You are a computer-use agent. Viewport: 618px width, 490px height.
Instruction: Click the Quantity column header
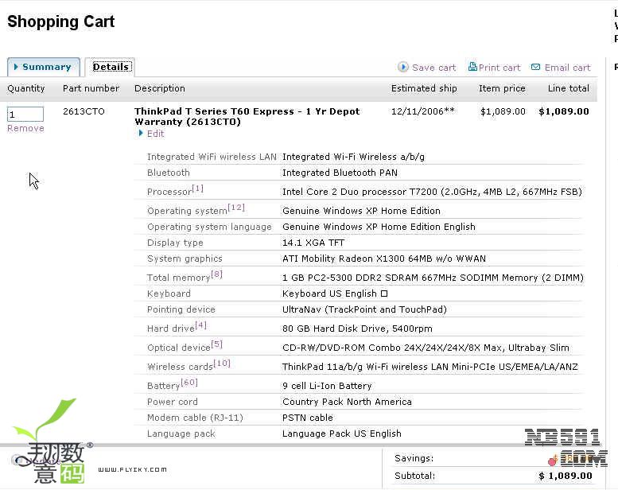[x=26, y=88]
